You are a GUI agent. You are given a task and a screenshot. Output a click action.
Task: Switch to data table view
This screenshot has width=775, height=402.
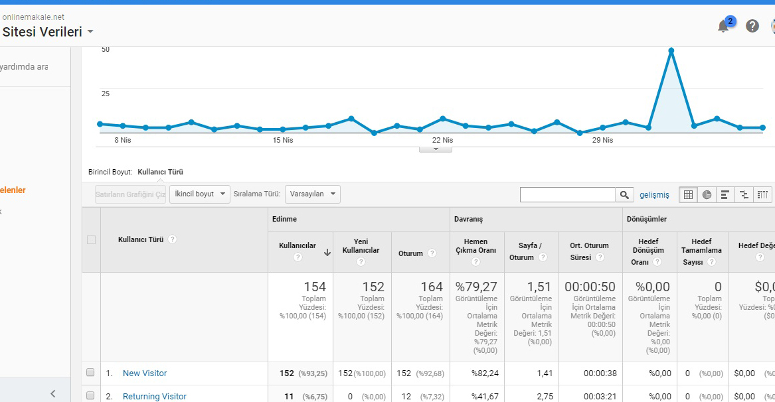tap(688, 194)
